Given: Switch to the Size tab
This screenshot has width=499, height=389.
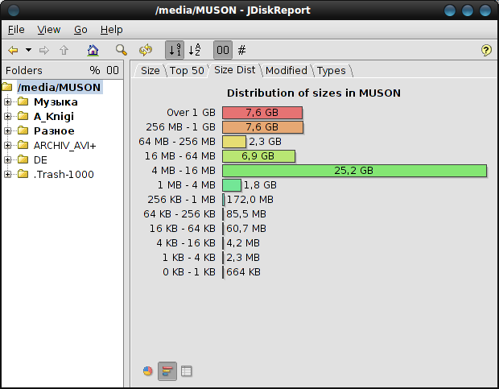Looking at the screenshot, I should 150,70.
